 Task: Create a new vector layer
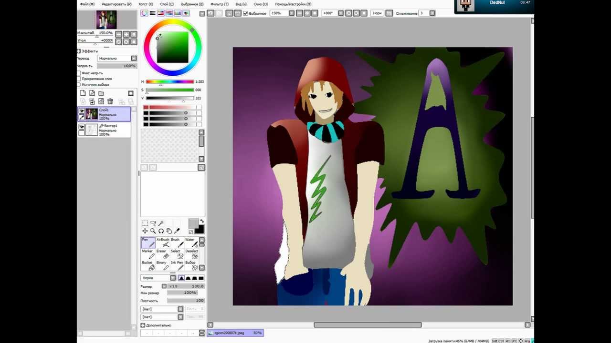(x=92, y=93)
